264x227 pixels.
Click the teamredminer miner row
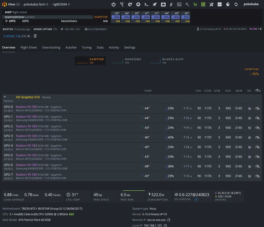(47, 17)
